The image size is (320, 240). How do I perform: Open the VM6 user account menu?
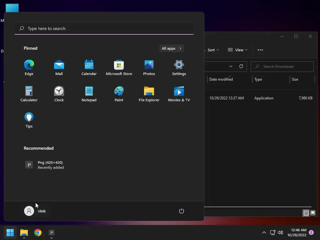pos(35,211)
